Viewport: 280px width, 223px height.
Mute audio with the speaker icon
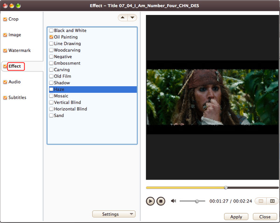point(174,201)
